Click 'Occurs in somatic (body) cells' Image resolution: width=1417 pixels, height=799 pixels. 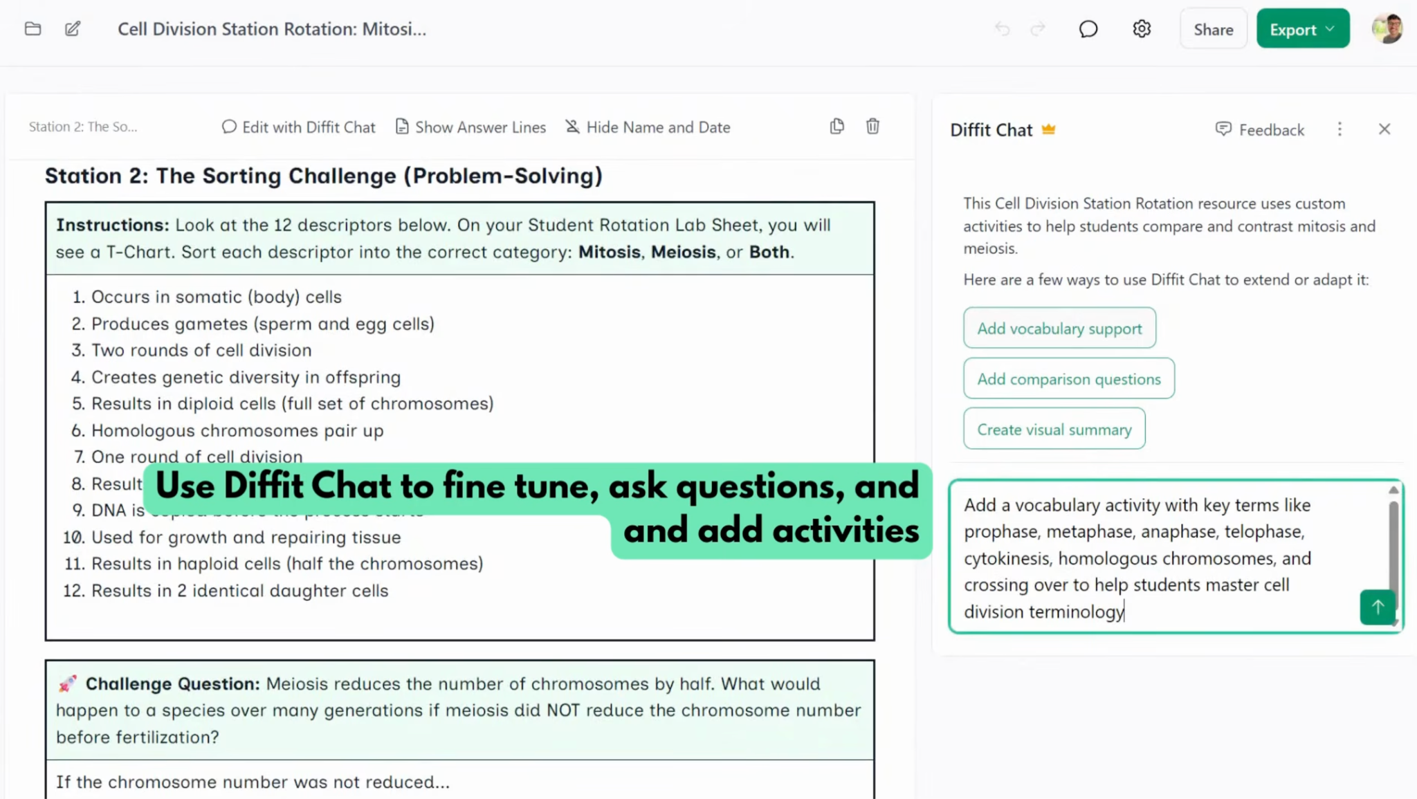tap(217, 297)
